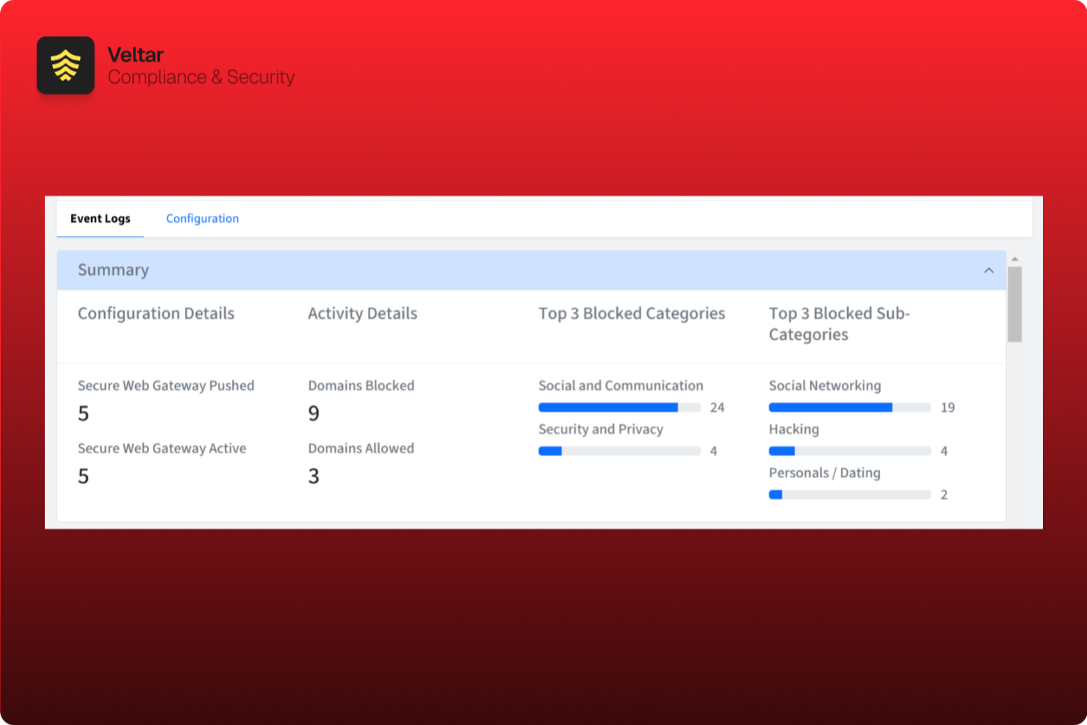Switch to the Configuration tab
Viewport: 1087px width, 725px height.
point(202,218)
